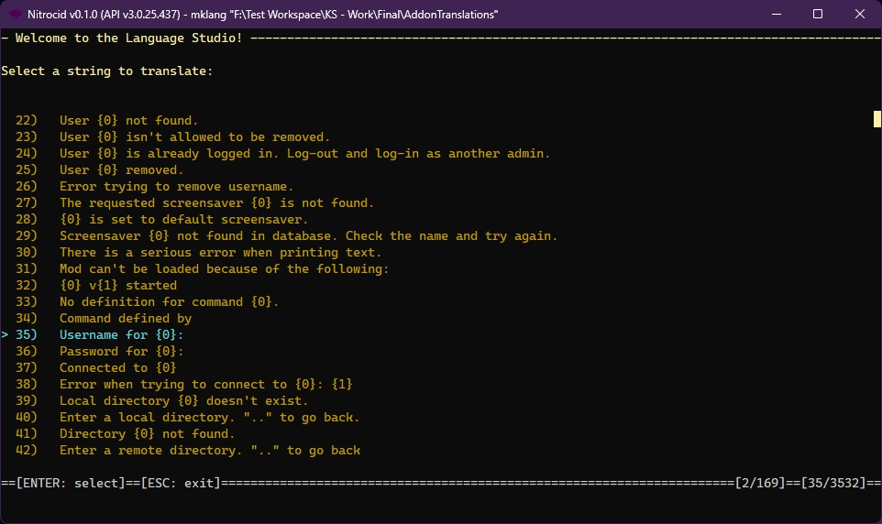Image resolution: width=882 pixels, height=524 pixels.
Task: Select '{0} is set to default screensaver.'
Action: point(183,220)
